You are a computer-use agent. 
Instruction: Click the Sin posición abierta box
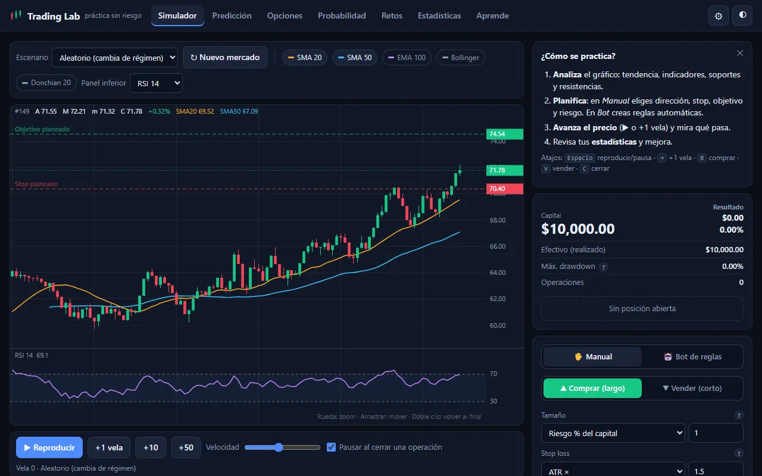642,309
